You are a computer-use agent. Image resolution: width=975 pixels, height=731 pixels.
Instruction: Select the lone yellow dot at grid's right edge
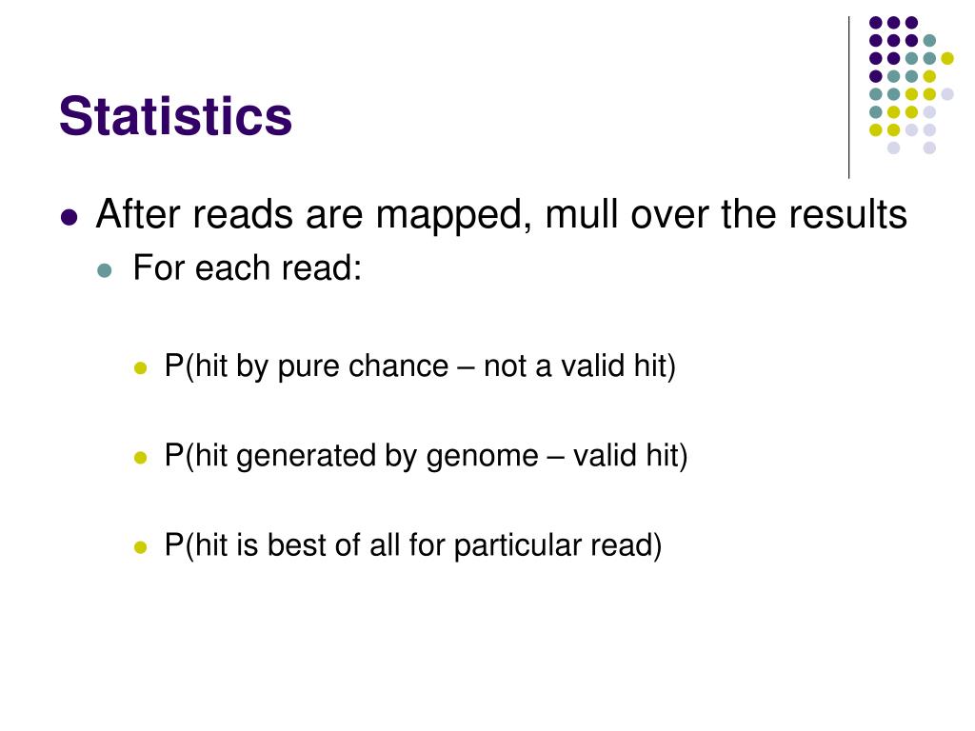(x=947, y=58)
